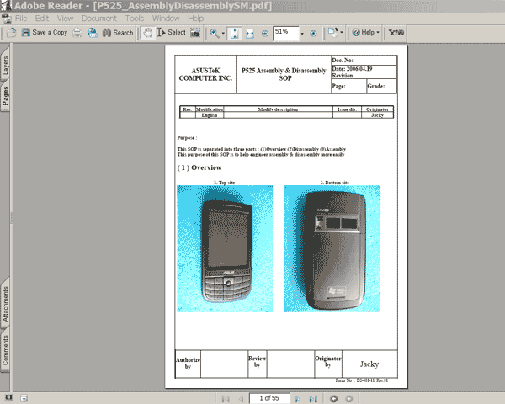Click the PDF document icon beside File

(7, 19)
